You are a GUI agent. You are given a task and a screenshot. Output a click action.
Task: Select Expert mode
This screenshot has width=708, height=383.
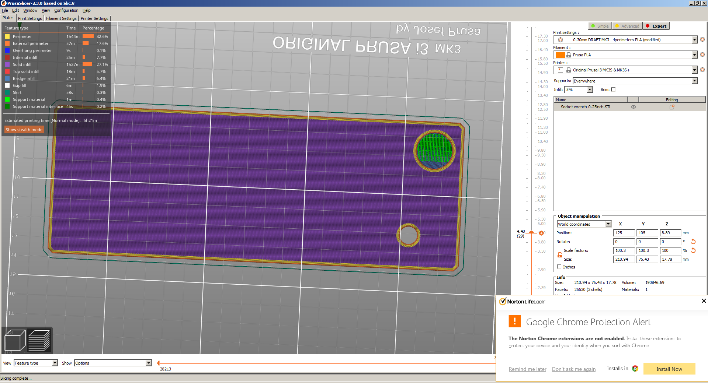click(x=656, y=26)
